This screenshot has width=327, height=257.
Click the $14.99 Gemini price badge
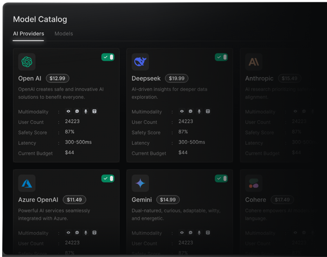click(x=168, y=200)
